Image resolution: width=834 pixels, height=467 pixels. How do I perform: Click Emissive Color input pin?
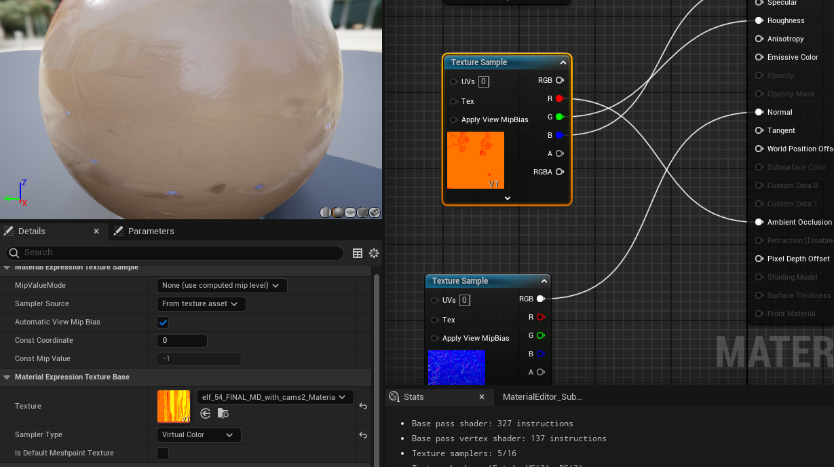click(759, 57)
